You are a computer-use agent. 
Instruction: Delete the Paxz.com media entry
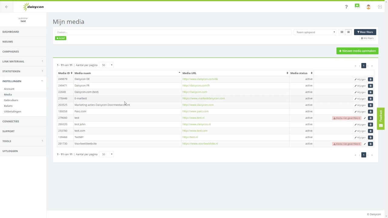(370, 112)
